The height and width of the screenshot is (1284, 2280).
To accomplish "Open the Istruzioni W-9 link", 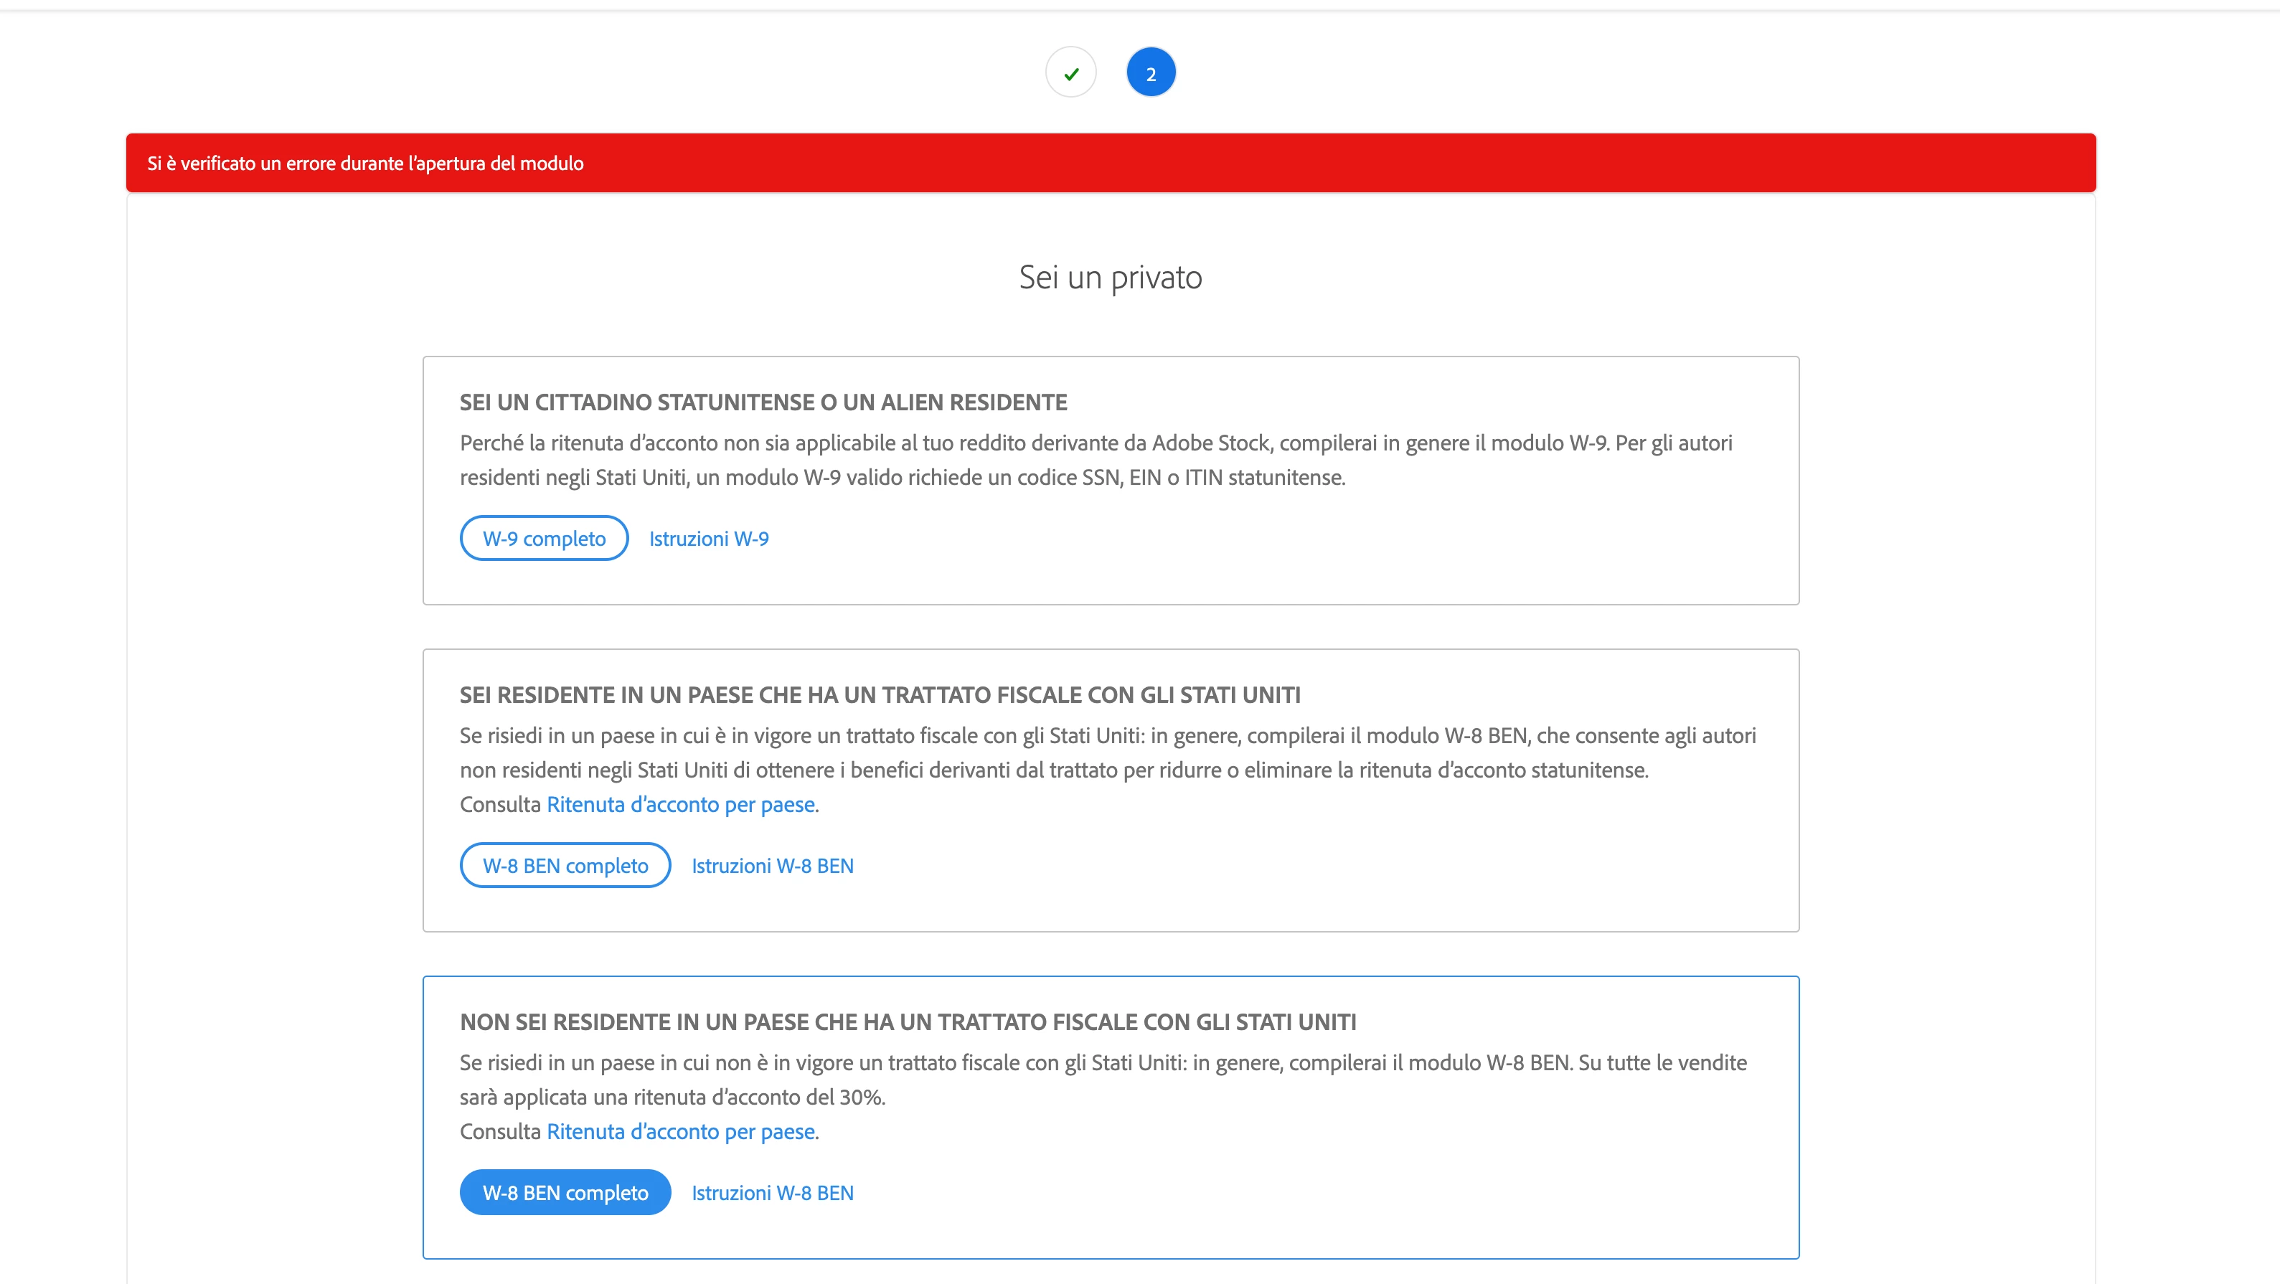I will 709,538.
